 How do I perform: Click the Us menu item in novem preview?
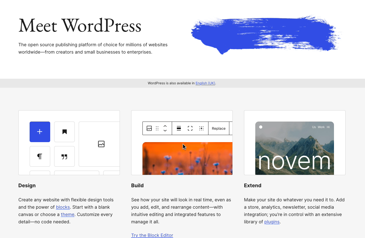pos(314,127)
